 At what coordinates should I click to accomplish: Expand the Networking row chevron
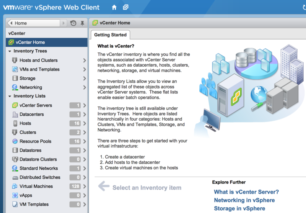[x=85, y=87]
